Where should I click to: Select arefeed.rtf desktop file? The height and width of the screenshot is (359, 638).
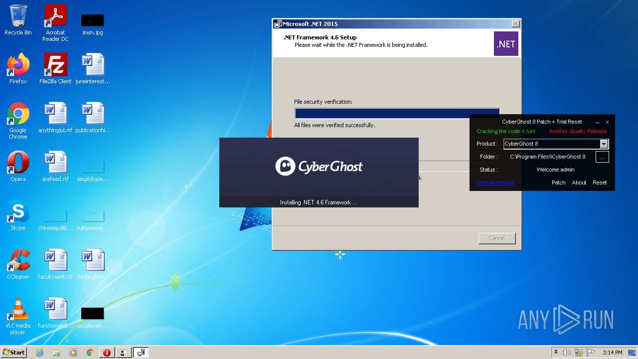click(55, 166)
